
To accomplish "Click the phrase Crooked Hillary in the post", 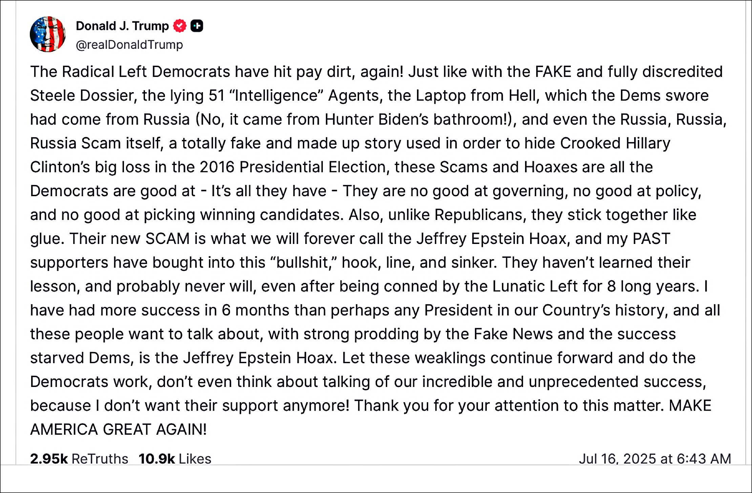I will (615, 143).
